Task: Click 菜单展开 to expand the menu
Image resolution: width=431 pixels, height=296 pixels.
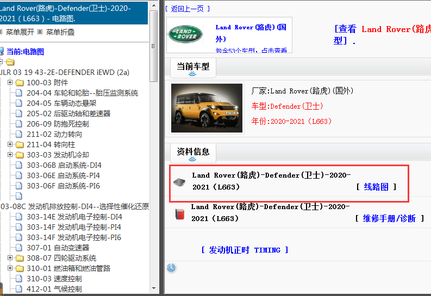Action: (20, 32)
